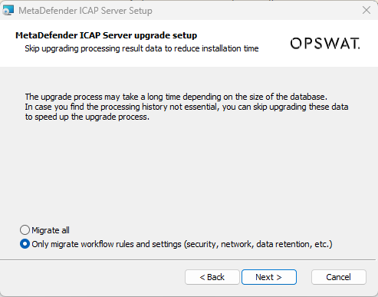Select the Migrate all radio button

coord(25,230)
